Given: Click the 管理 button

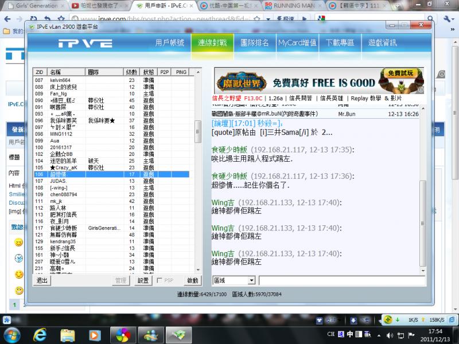Looking at the screenshot, I should (x=120, y=280).
